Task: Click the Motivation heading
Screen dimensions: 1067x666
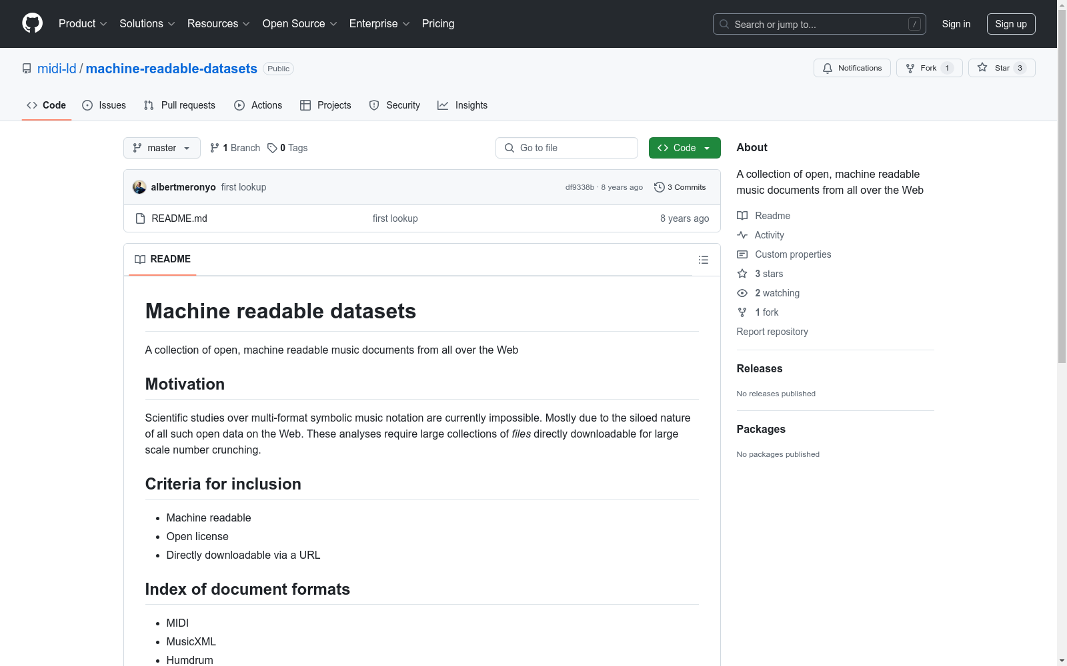Action: click(x=185, y=384)
